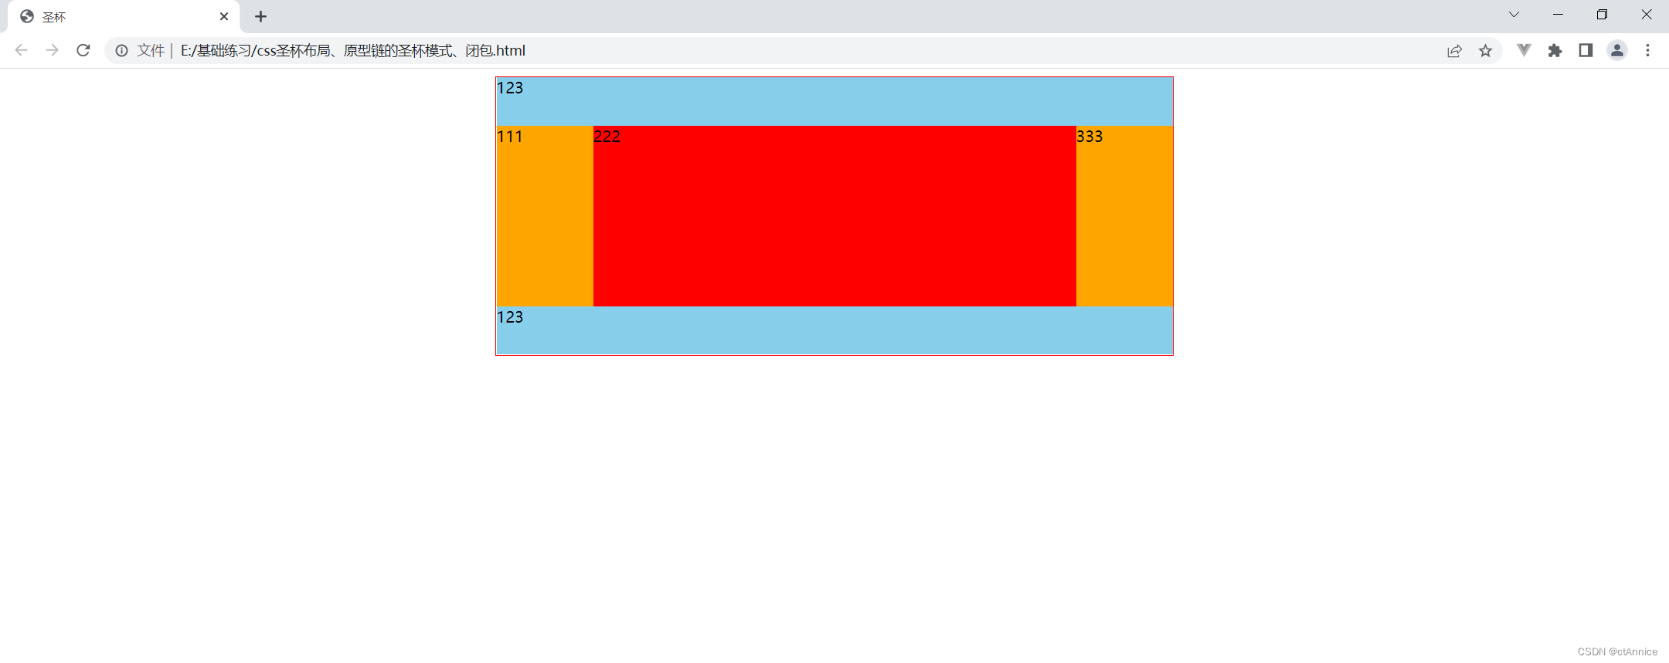This screenshot has height=663, width=1669.
Task: Open the Extensions puzzle-piece menu
Action: (x=1555, y=50)
